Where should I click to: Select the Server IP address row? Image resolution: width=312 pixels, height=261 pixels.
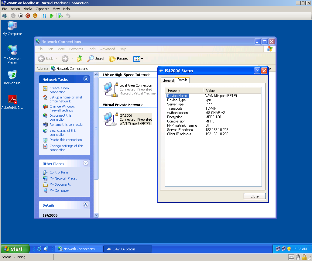point(213,130)
